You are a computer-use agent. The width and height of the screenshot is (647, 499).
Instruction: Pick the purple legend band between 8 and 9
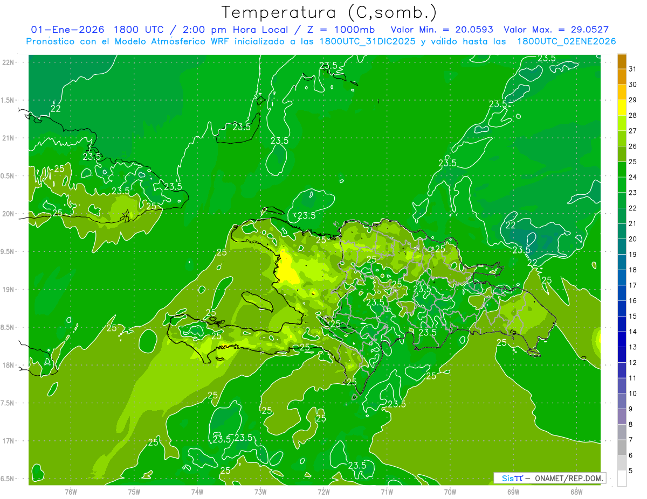tap(622, 417)
